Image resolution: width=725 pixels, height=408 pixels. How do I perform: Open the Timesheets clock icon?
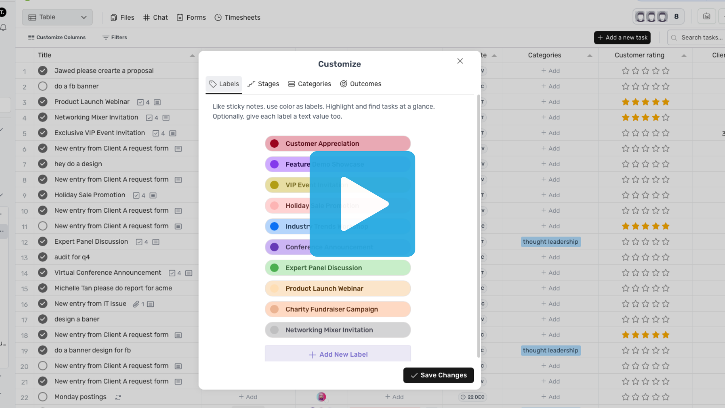(218, 17)
